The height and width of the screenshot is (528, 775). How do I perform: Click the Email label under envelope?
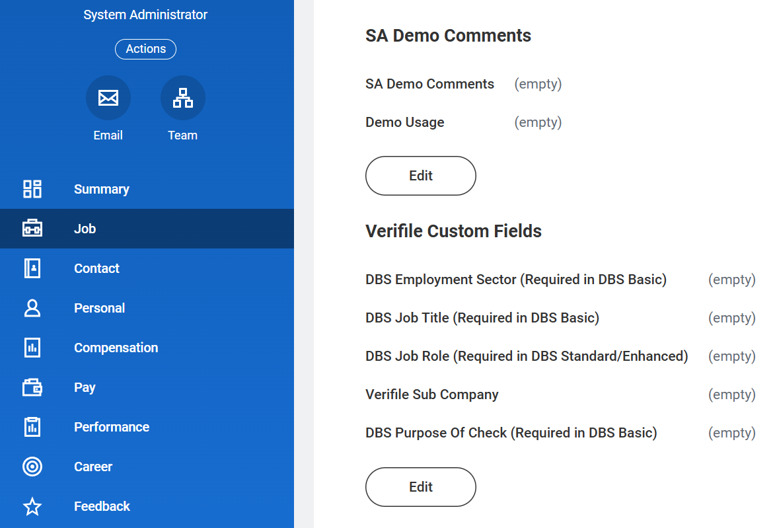108,135
